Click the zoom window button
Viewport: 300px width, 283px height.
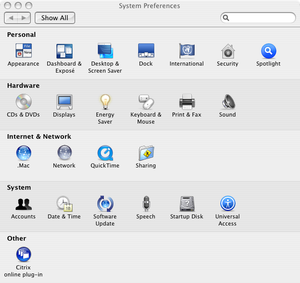[29, 6]
